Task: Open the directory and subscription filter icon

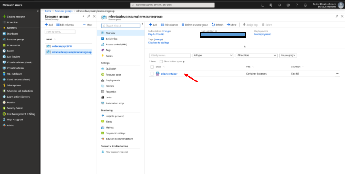Action: pyautogui.click(x=271, y=5)
